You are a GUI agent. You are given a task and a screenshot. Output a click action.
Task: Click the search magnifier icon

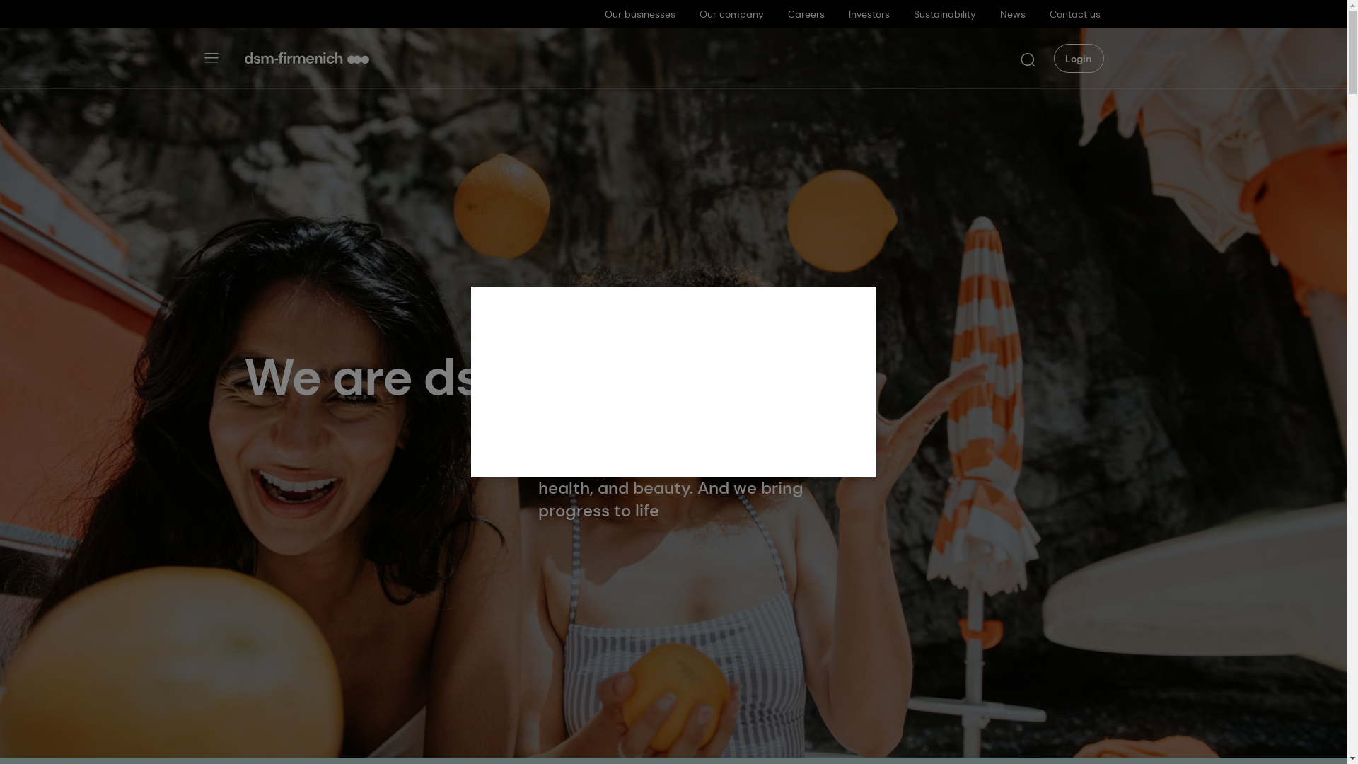tap(1028, 60)
